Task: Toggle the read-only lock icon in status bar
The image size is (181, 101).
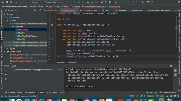Action: [167, 96]
